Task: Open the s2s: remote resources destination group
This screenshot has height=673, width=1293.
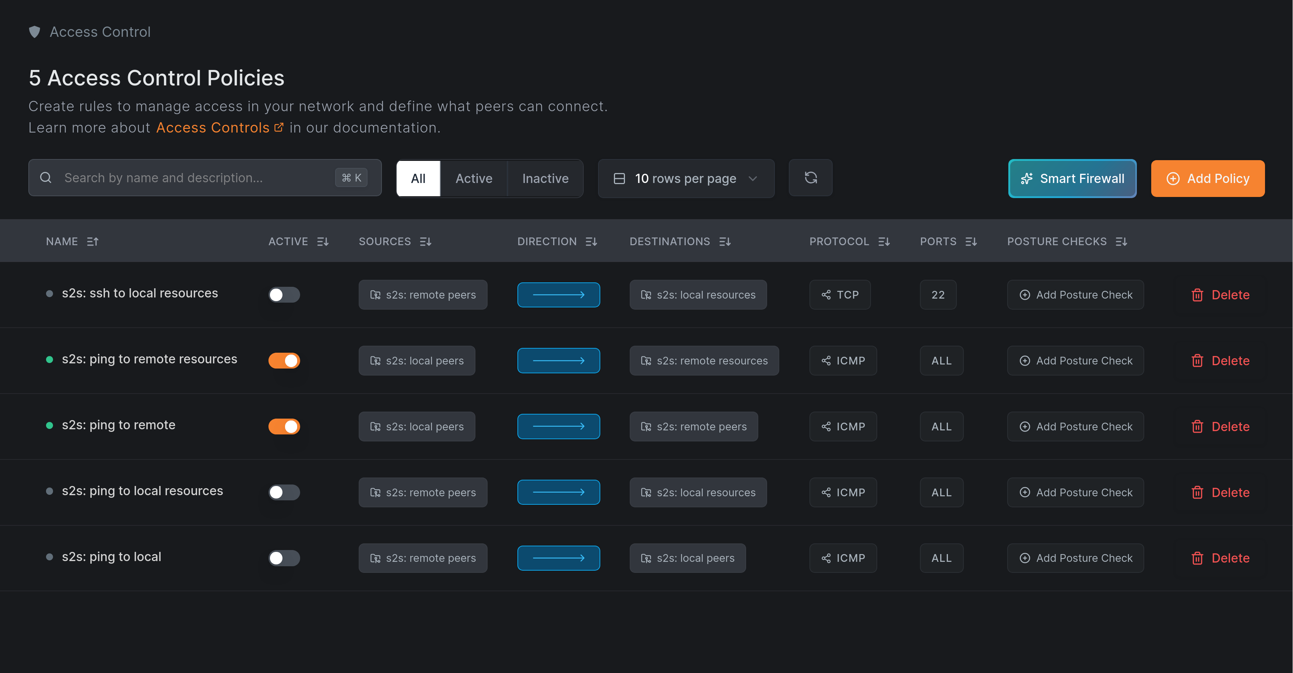Action: [x=704, y=361]
